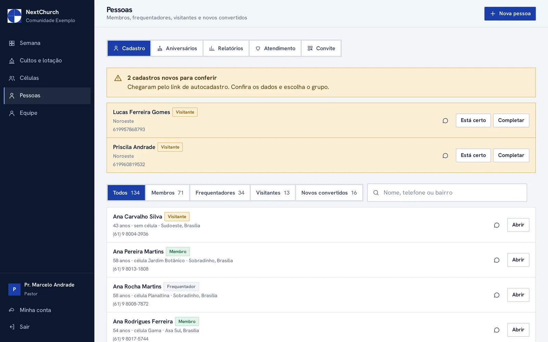Click Completar for Lucas Ferreira Gomes

tap(511, 120)
